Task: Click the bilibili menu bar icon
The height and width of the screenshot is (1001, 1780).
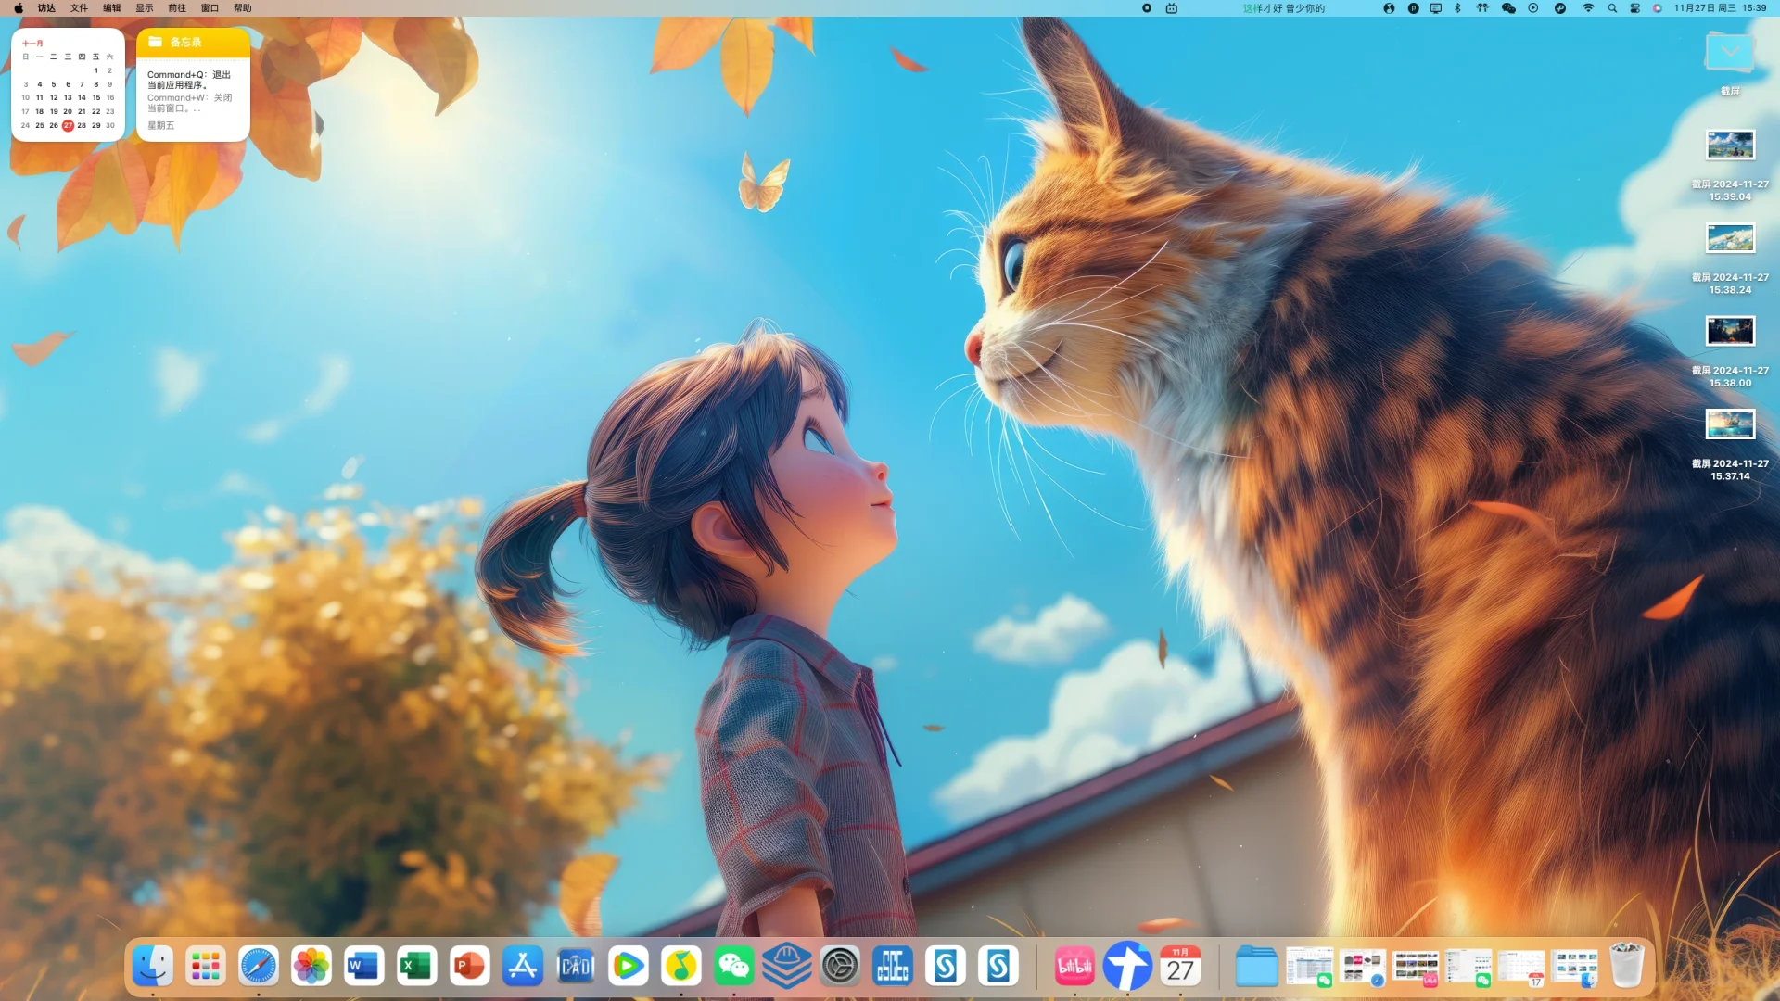Action: click(1172, 8)
